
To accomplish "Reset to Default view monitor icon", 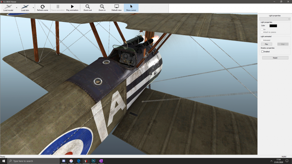I will (117, 7).
